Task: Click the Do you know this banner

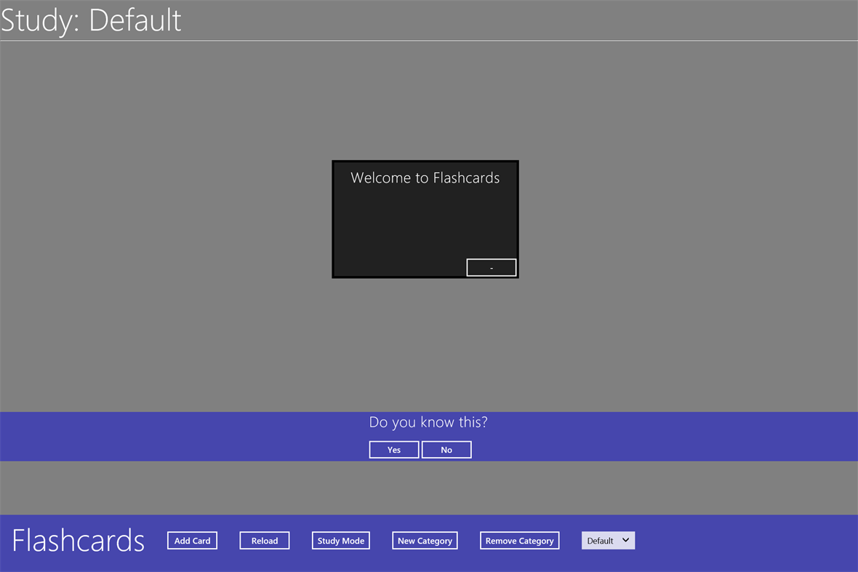Action: (428, 422)
